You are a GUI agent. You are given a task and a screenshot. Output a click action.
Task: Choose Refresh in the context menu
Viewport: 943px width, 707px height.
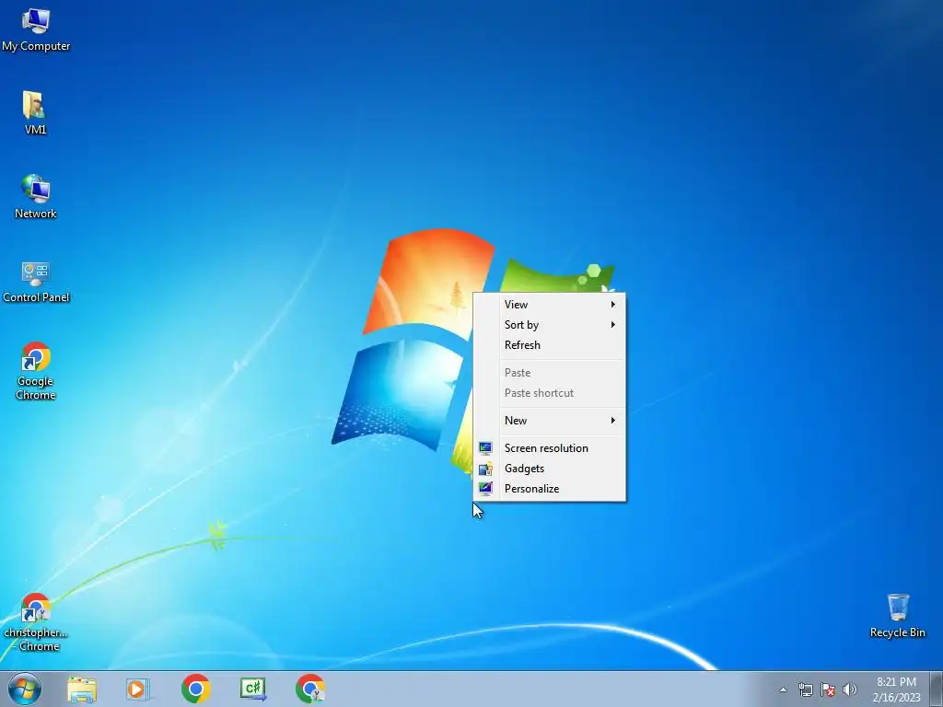click(550, 345)
